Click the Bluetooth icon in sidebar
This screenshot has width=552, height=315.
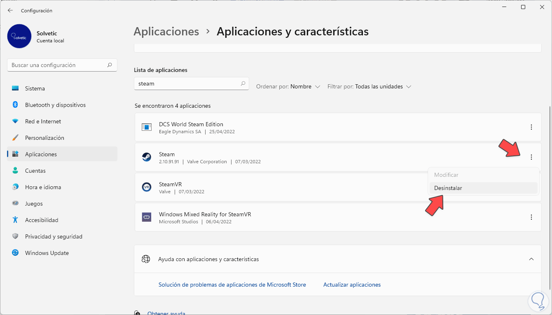pos(15,105)
